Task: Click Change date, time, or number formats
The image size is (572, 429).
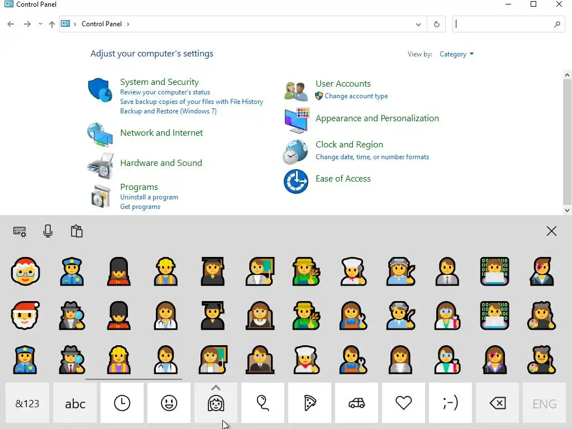Action: (372, 157)
